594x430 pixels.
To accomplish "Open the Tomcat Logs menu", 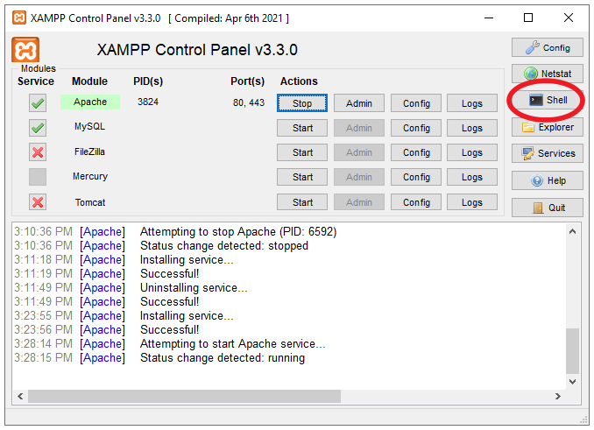I will pos(471,202).
